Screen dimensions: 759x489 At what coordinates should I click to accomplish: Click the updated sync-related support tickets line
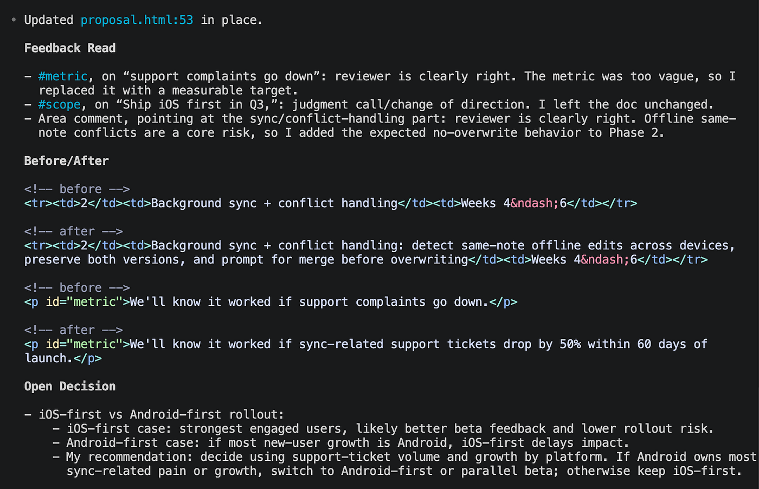click(366, 351)
